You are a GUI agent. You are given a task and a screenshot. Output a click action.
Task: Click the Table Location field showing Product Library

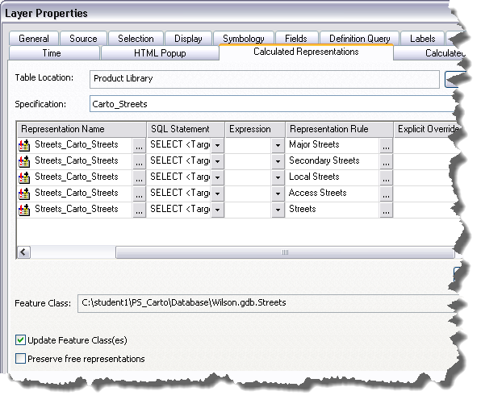tap(265, 79)
